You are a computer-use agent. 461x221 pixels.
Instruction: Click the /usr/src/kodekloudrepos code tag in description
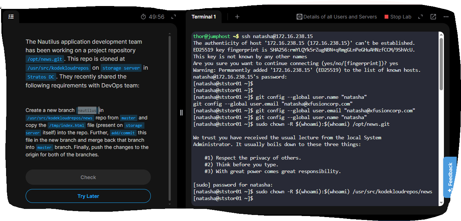pyautogui.click(x=58, y=68)
